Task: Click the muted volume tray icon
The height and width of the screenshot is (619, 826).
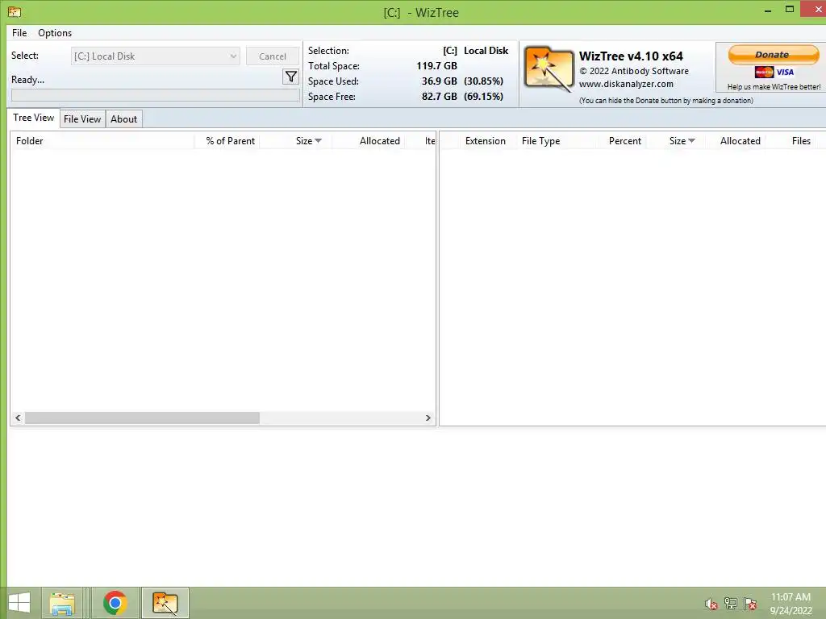Action: tap(711, 604)
